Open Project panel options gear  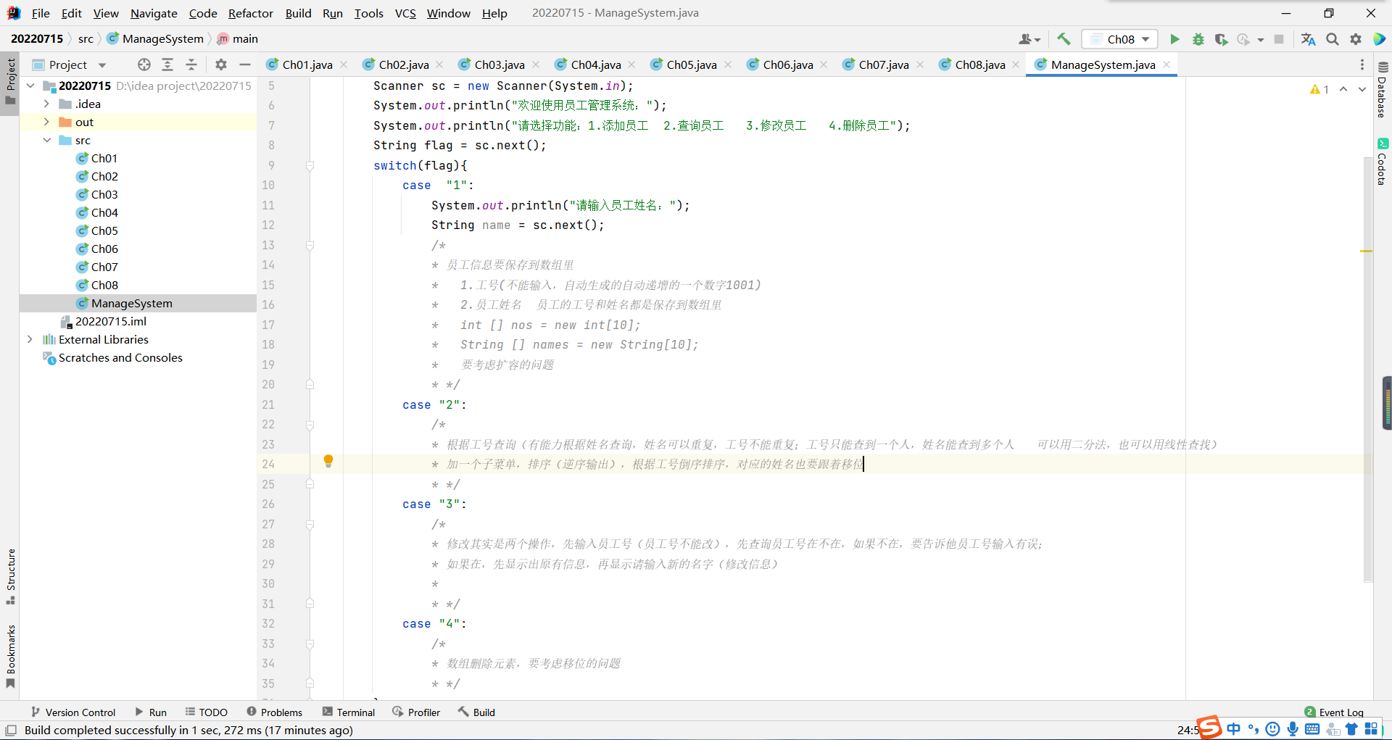(x=221, y=65)
